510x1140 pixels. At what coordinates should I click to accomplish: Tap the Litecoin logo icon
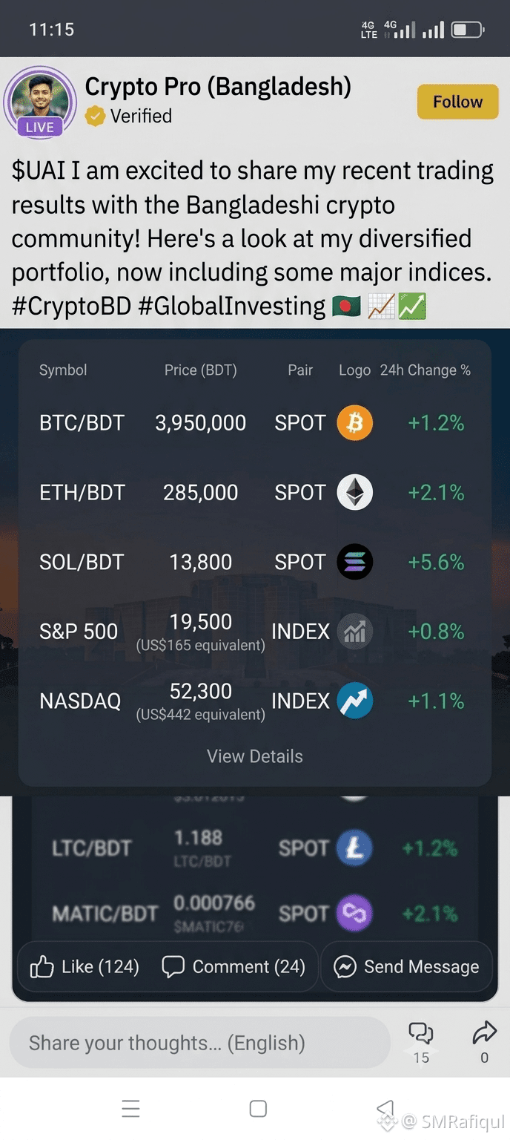point(355,848)
